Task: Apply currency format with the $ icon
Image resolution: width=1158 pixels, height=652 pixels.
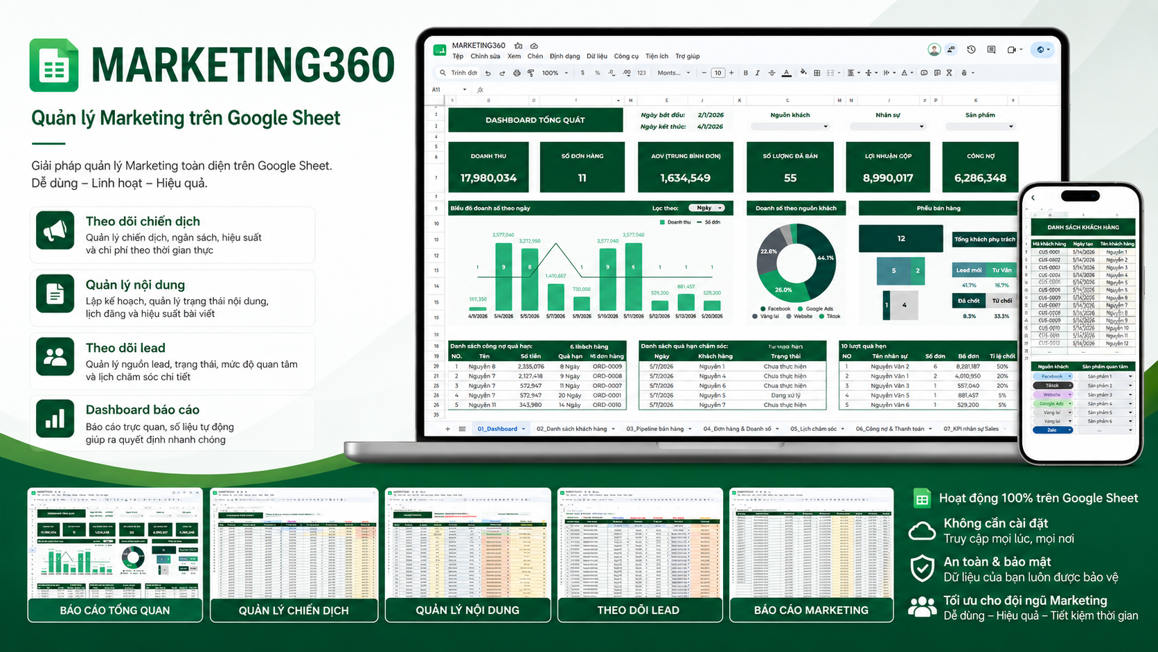Action: pyautogui.click(x=582, y=73)
